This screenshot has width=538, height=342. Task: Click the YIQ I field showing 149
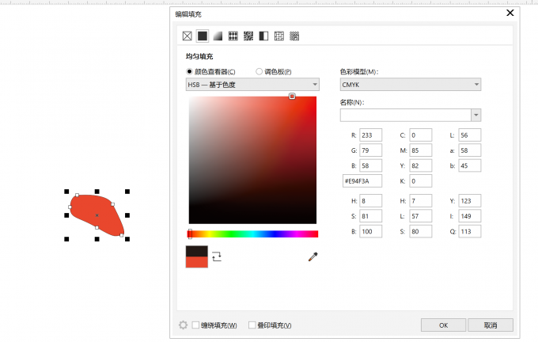point(470,216)
